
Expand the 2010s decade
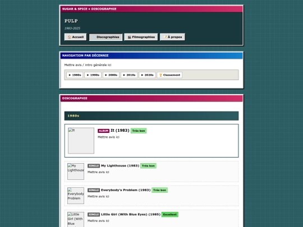[129, 75]
